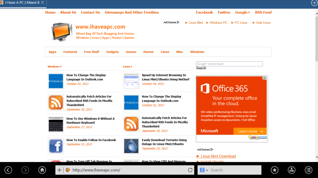Open the browser menu list icon
Viewport: 318px width, 178px height.
308,170
